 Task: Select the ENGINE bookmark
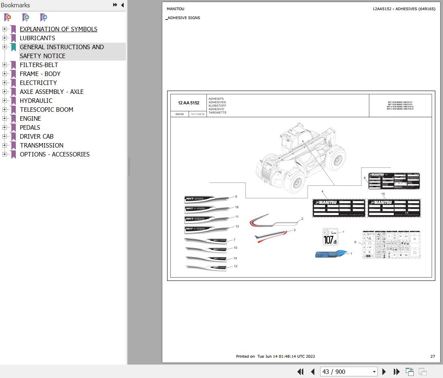[30, 118]
